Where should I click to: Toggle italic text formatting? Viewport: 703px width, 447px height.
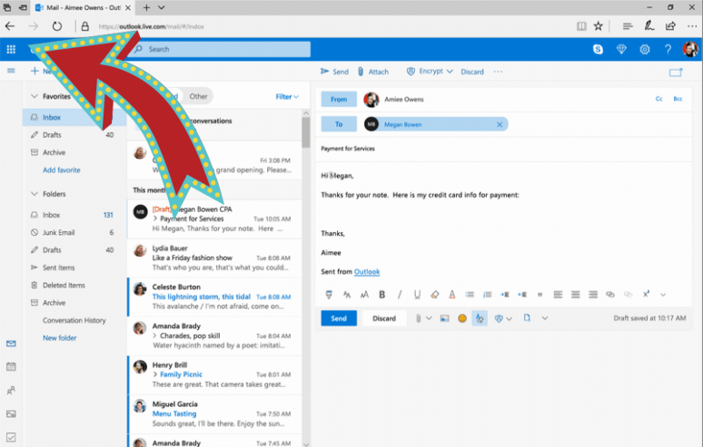(x=400, y=295)
